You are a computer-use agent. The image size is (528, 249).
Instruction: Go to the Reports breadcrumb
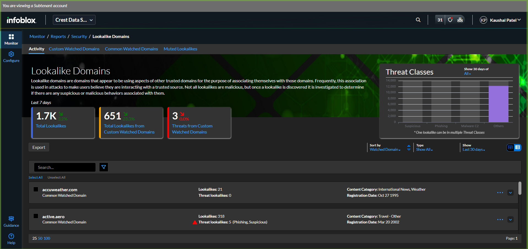tap(58, 37)
